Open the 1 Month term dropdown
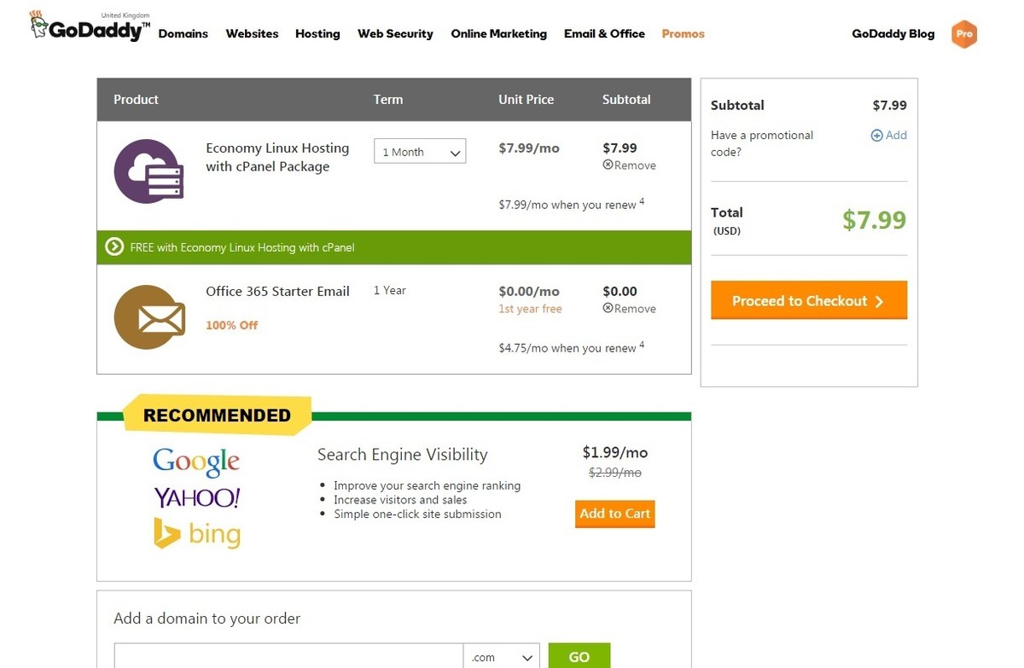 coord(420,152)
